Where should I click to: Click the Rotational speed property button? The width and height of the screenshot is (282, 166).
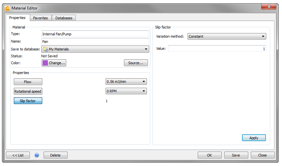28,91
